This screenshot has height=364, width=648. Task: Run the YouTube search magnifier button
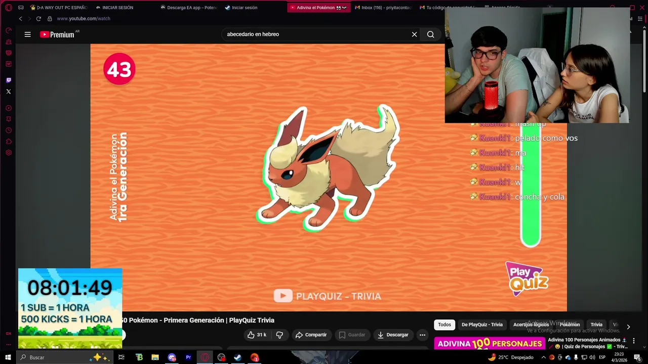[431, 34]
